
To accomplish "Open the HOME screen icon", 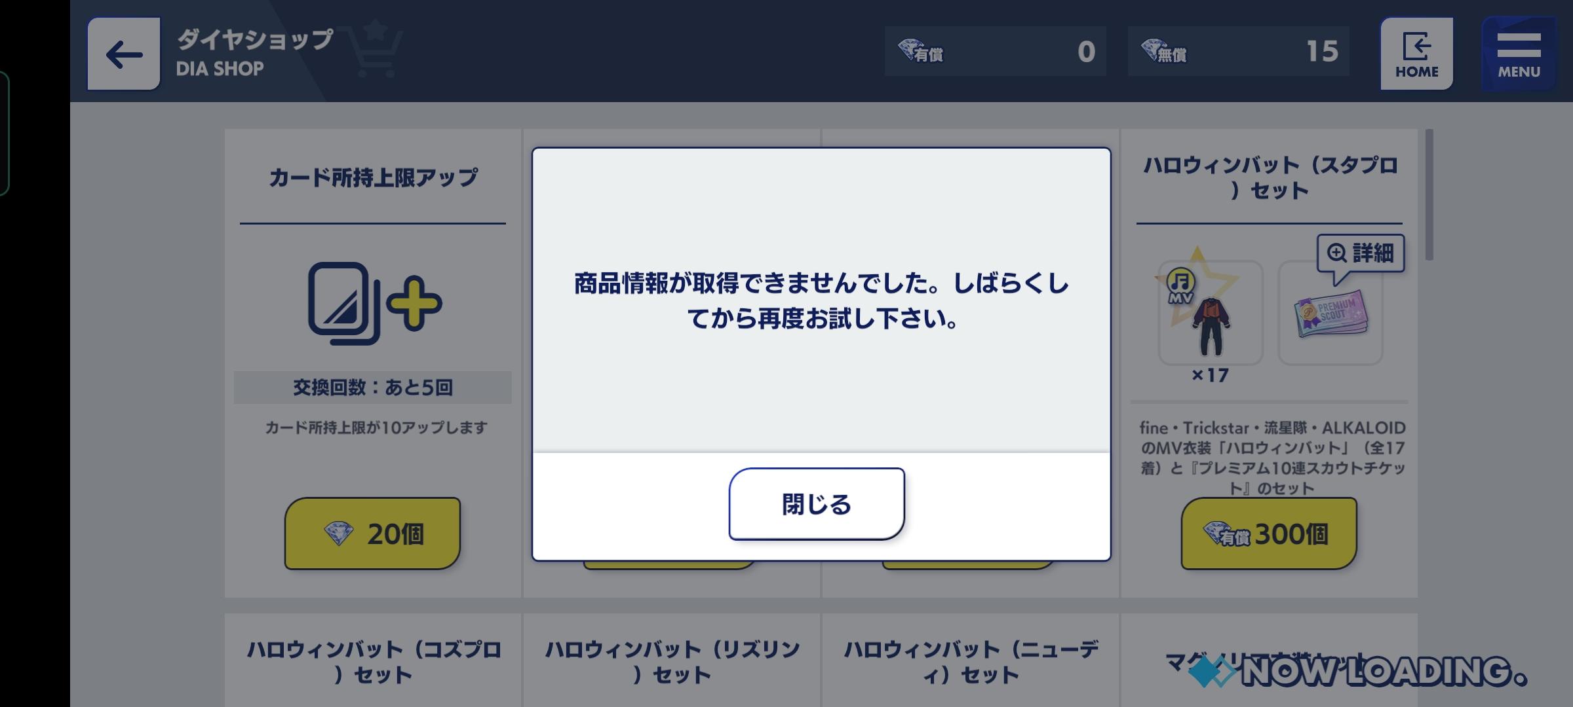I will (x=1416, y=54).
